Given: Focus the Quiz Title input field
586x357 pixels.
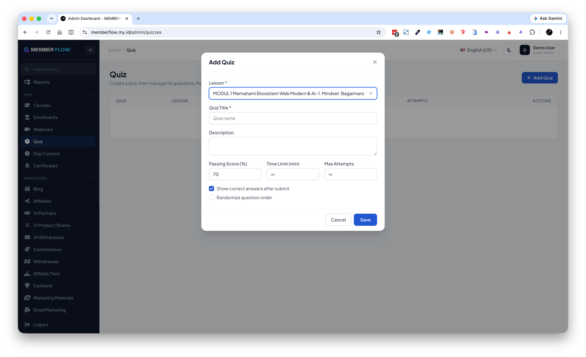Looking at the screenshot, I should (293, 118).
